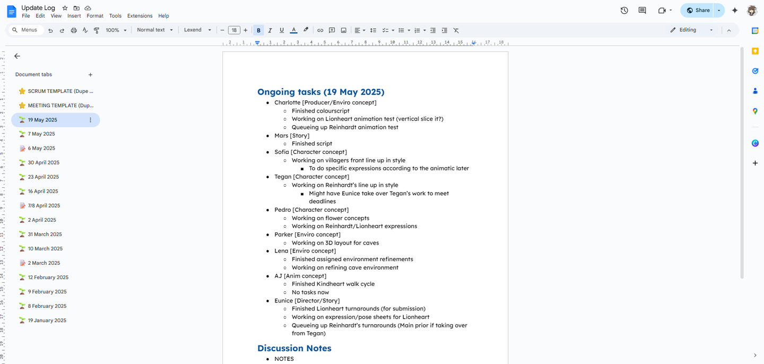Toggle the numbered list icon
This screenshot has width=764, height=364.
pyautogui.click(x=417, y=30)
